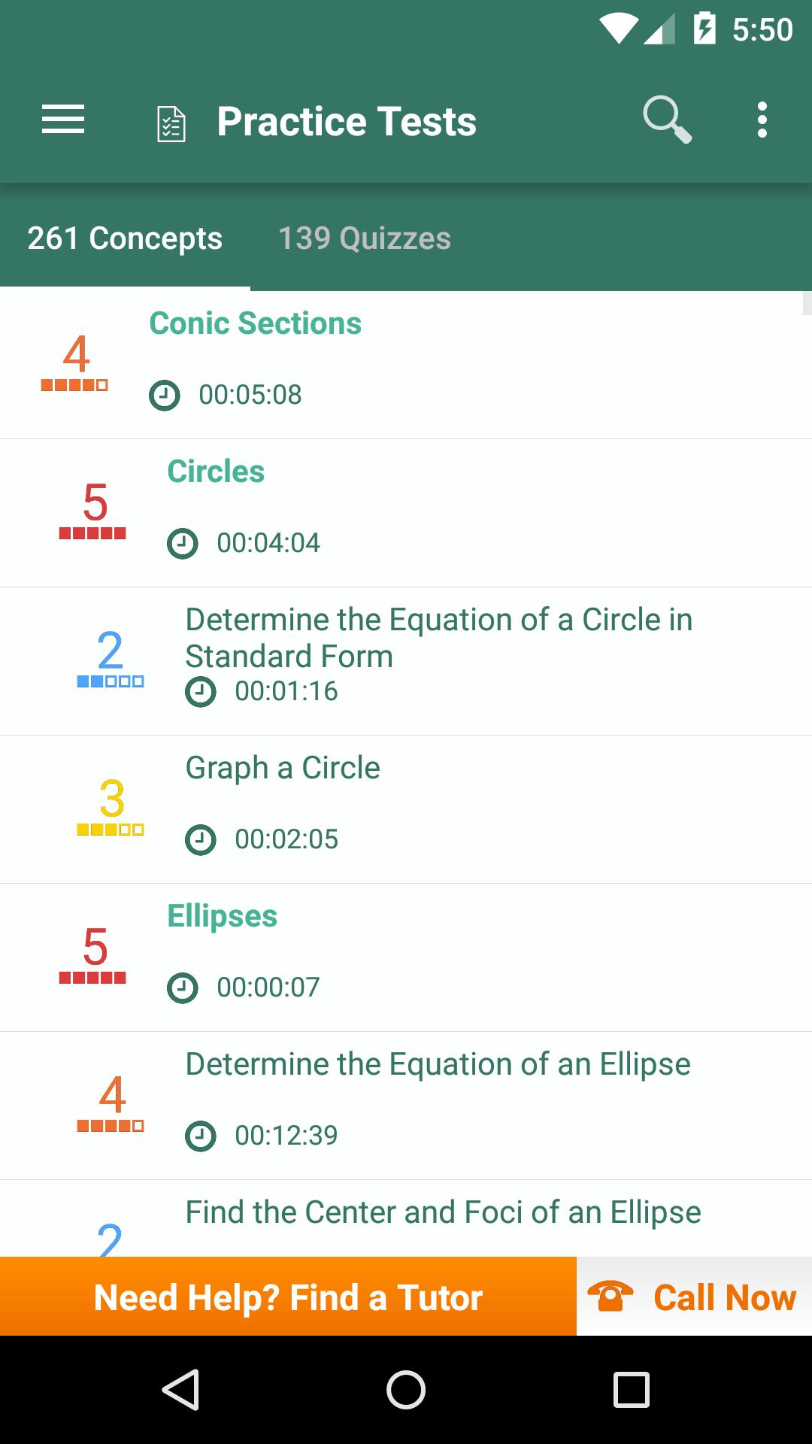Viewport: 812px width, 1444px height.
Task: Tap the Practice Tests checklist icon
Action: 171,124
